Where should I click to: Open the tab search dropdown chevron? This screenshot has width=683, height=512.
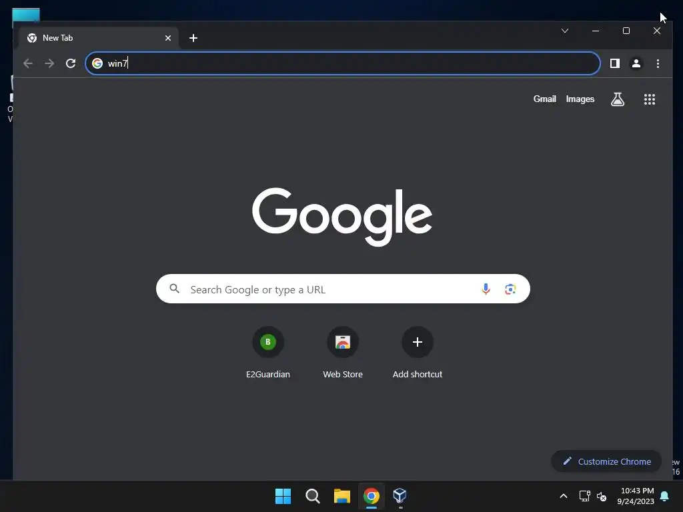tap(565, 31)
